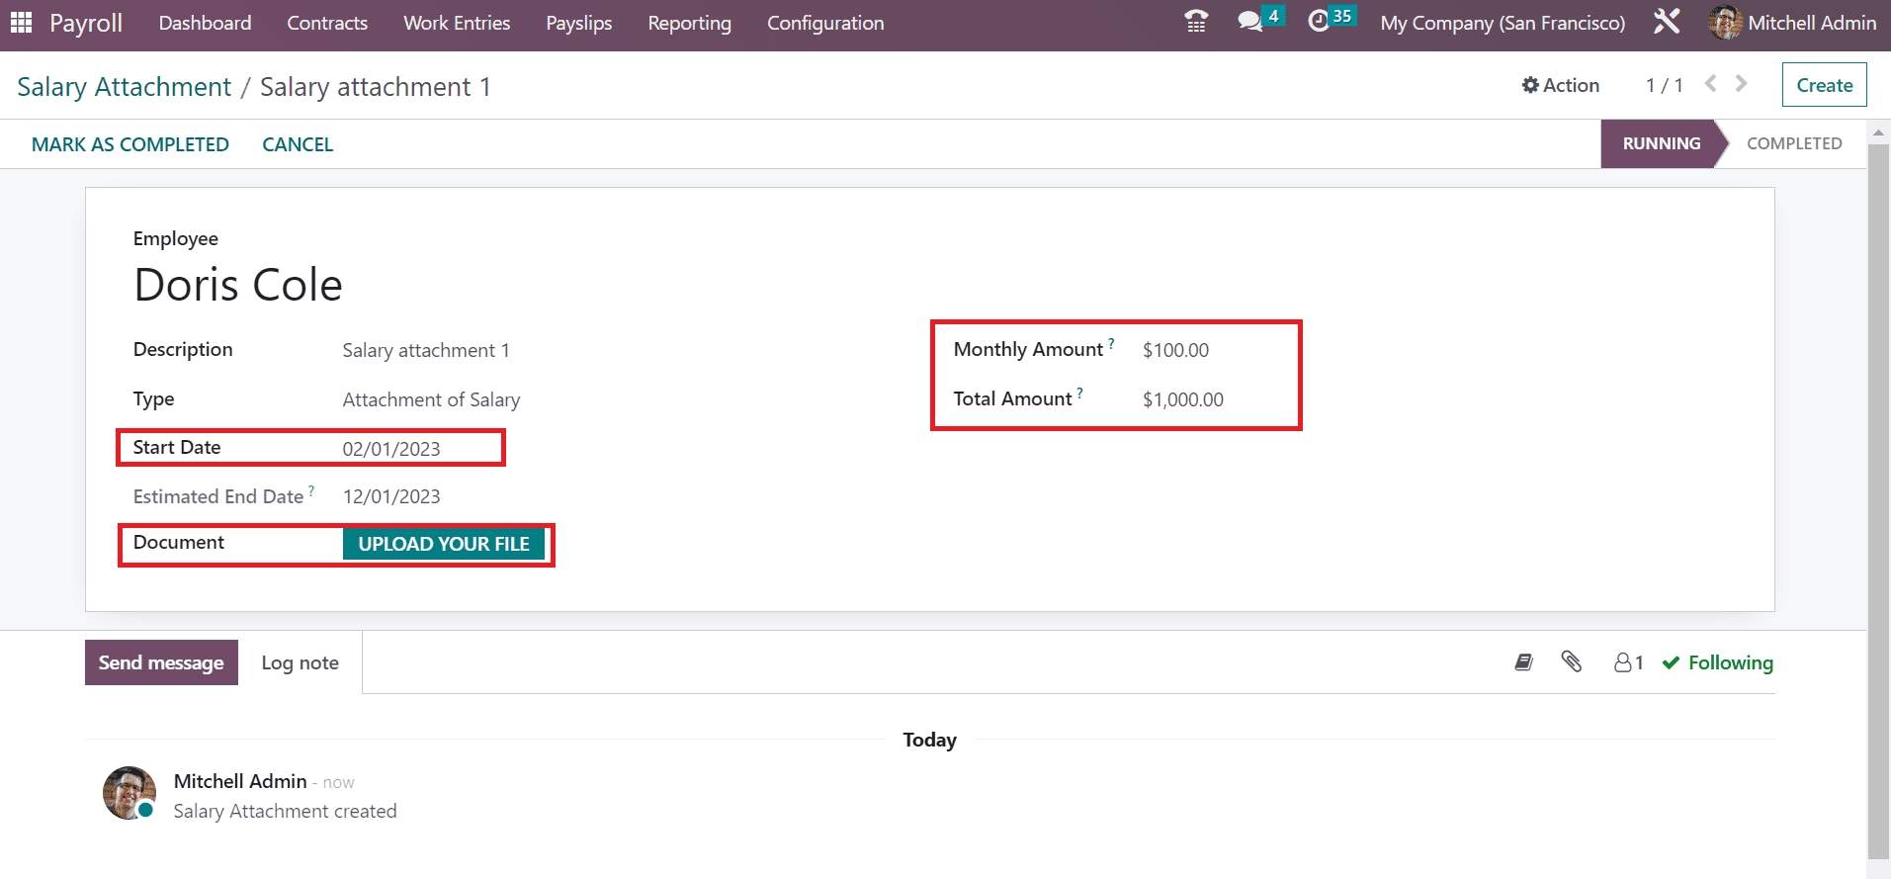
Task: Click Mark As Completed button
Action: tap(130, 144)
